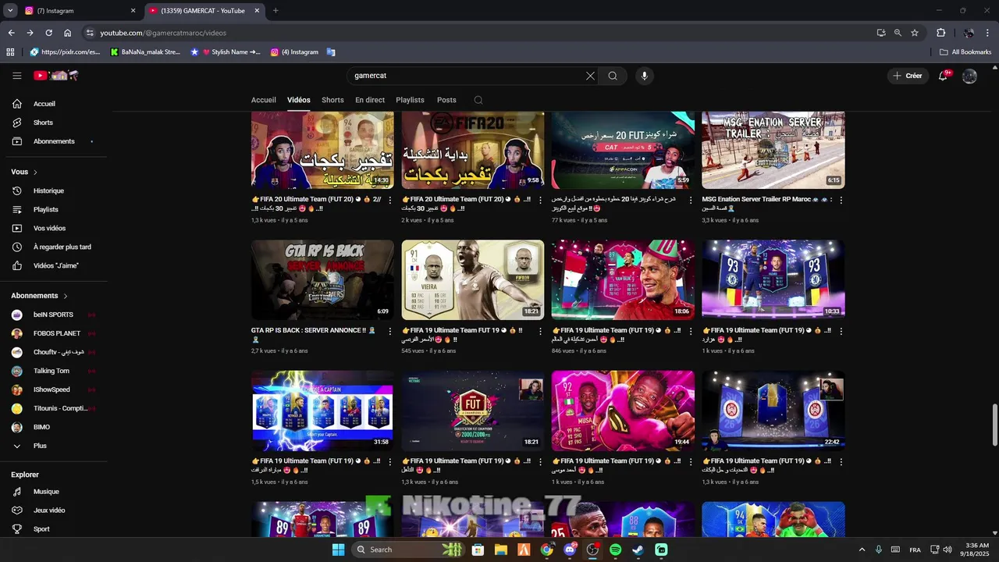Open the browser zoom magnifier icon

point(898,33)
